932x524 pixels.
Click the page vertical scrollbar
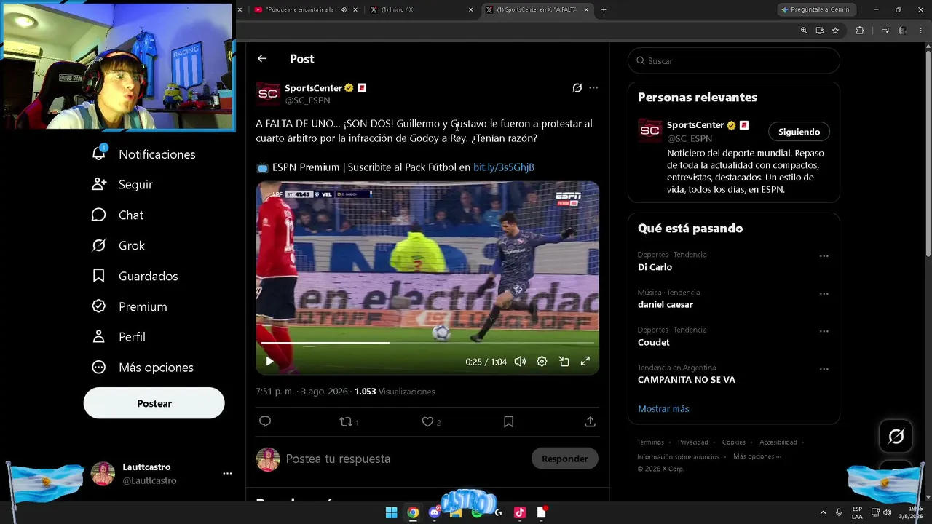click(x=928, y=153)
